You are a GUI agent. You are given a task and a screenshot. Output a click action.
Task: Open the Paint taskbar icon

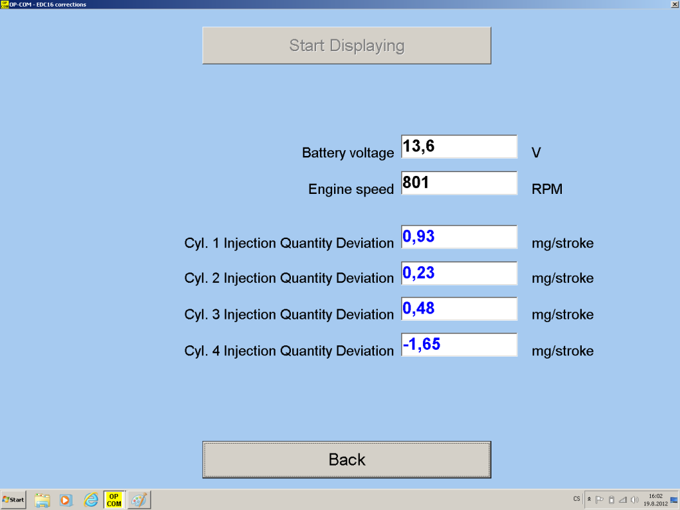(139, 499)
